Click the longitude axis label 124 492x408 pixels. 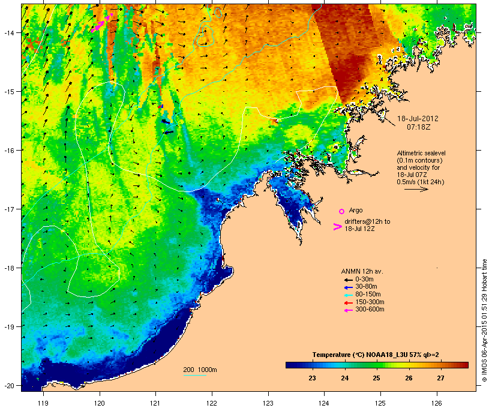(324, 403)
